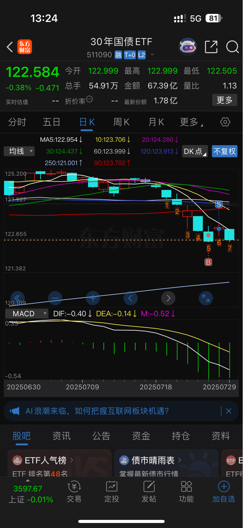This screenshot has height=528, width=243.
Task: Switch to 月K tab
Action: click(156, 122)
